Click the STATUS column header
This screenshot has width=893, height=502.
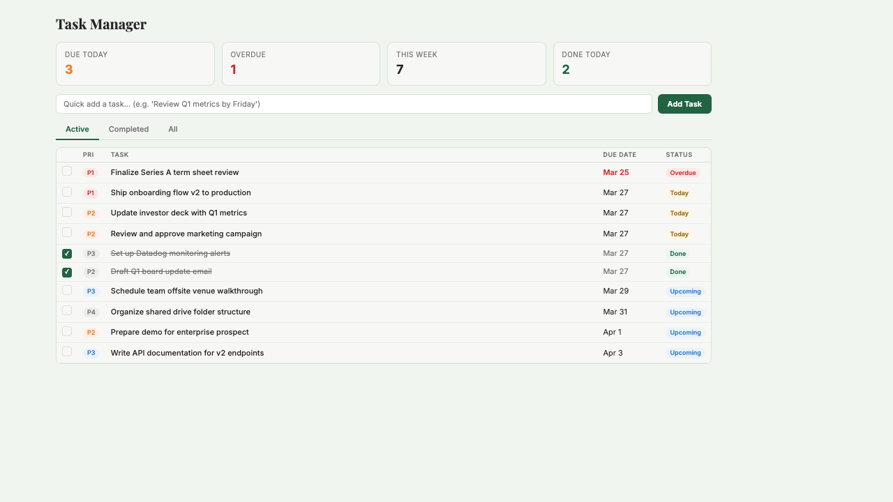click(x=679, y=155)
